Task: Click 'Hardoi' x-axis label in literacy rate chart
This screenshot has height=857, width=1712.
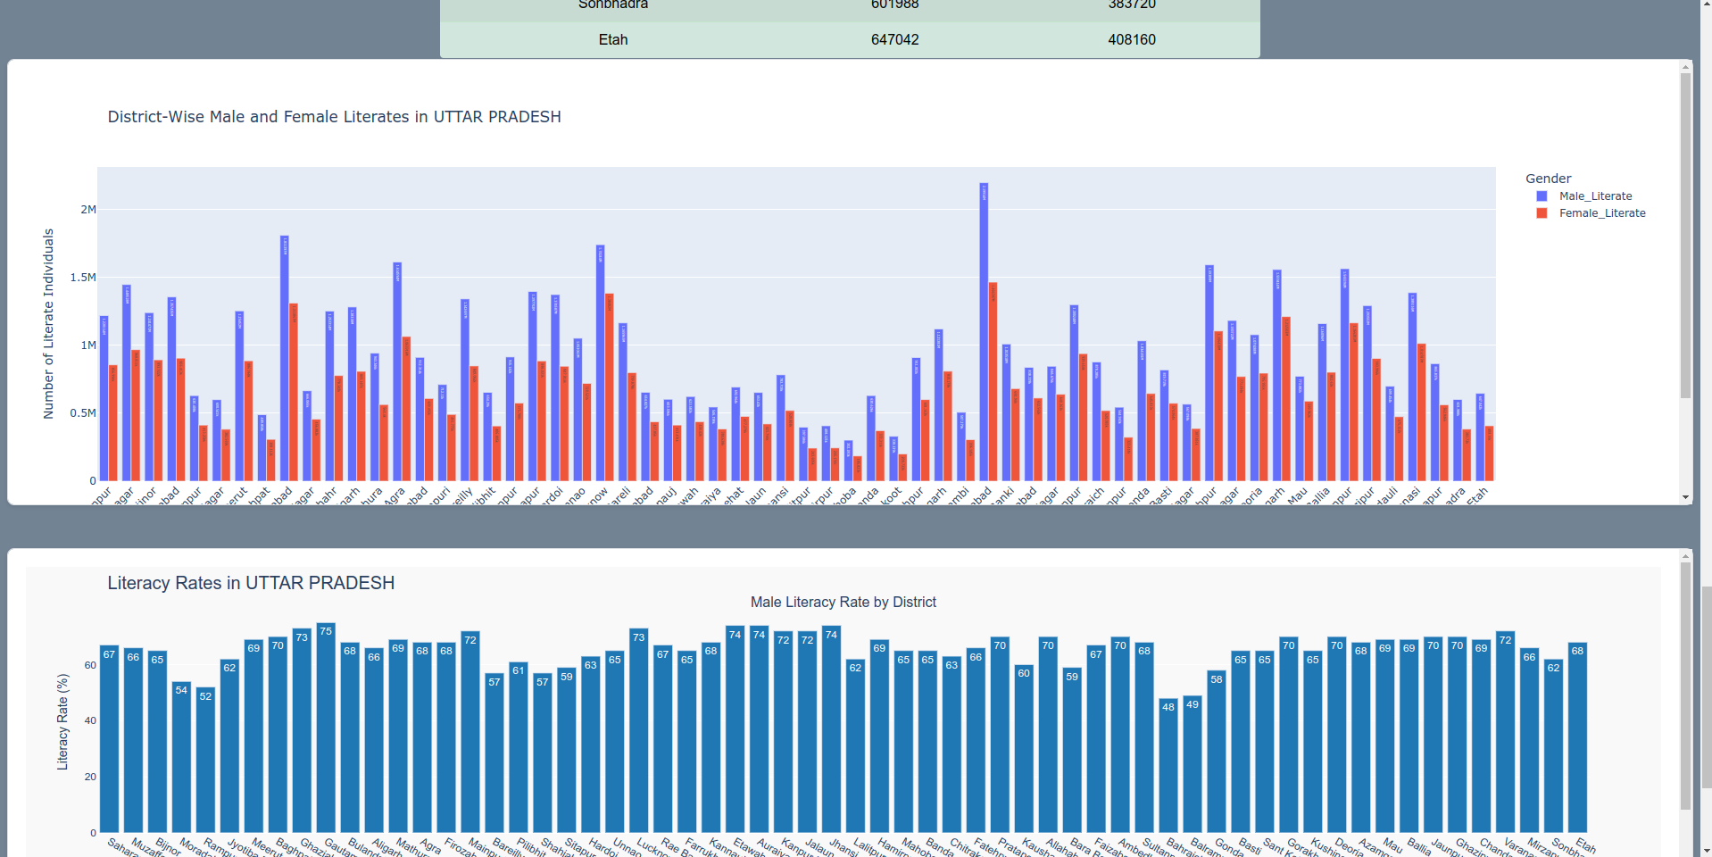Action: pyautogui.click(x=603, y=846)
